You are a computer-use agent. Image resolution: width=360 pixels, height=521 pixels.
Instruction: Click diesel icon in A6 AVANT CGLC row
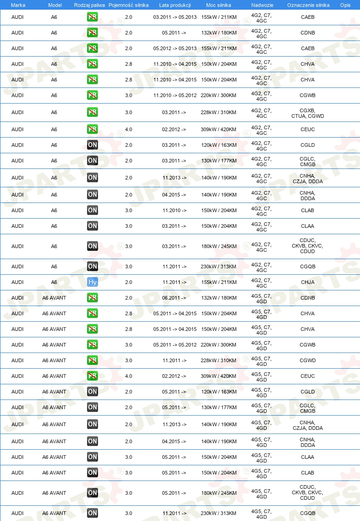pyautogui.click(x=93, y=407)
